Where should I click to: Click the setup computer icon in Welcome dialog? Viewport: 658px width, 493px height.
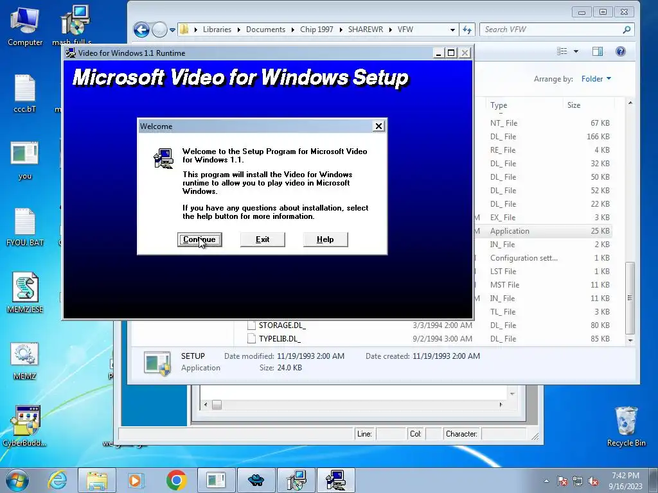click(163, 159)
